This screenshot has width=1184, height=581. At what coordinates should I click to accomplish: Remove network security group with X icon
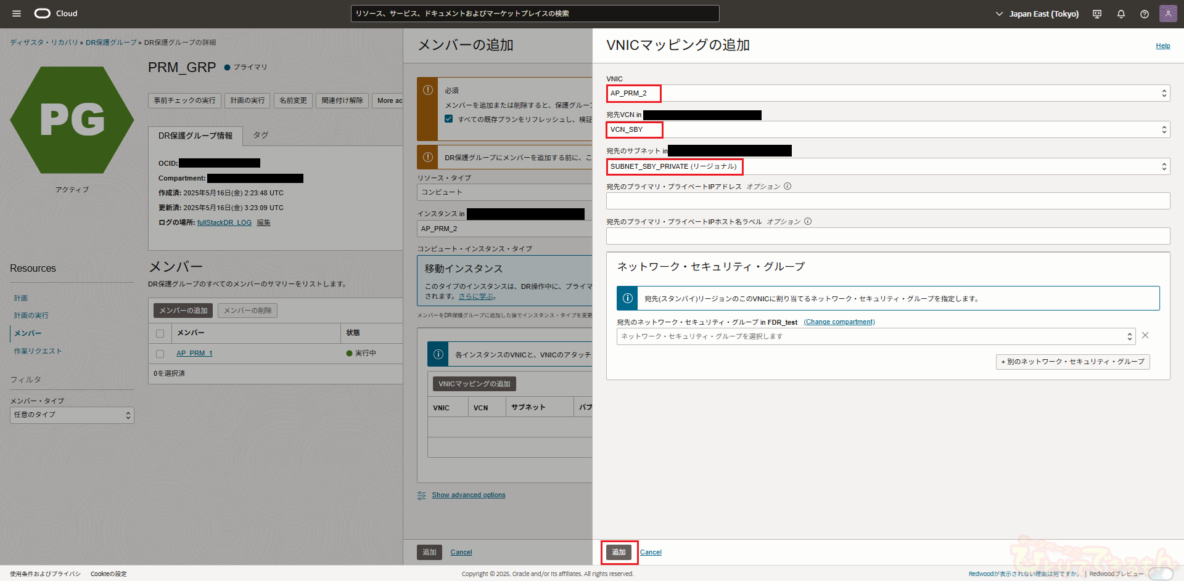coord(1145,335)
